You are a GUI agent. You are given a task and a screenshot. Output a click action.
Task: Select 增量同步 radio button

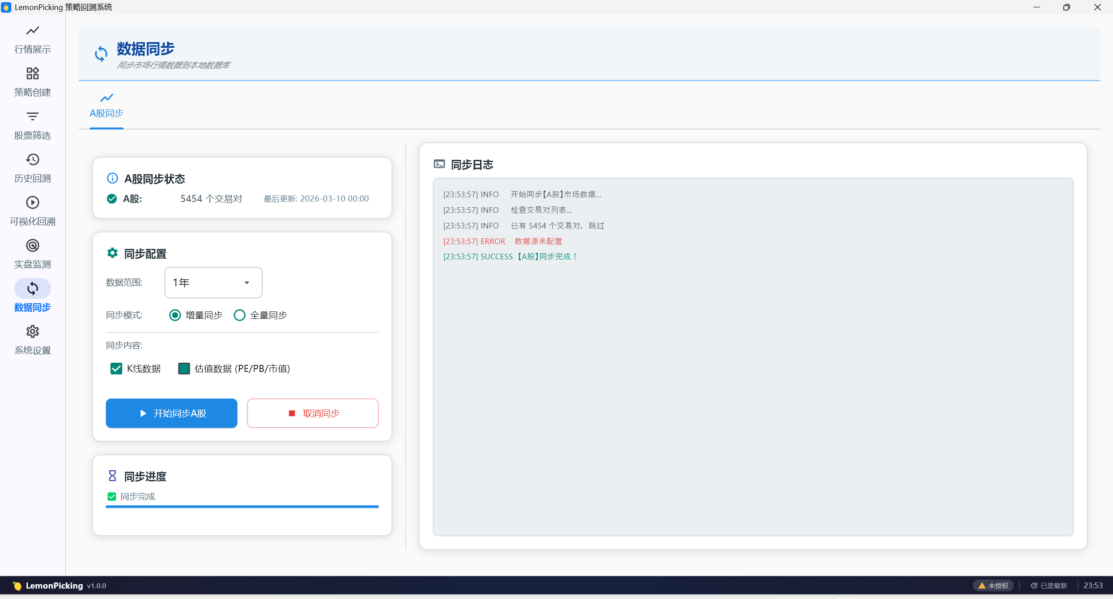175,315
